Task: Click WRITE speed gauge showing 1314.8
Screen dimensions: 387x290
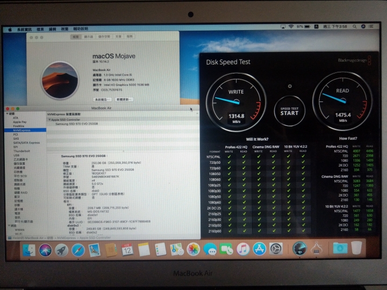Action: [x=236, y=102]
